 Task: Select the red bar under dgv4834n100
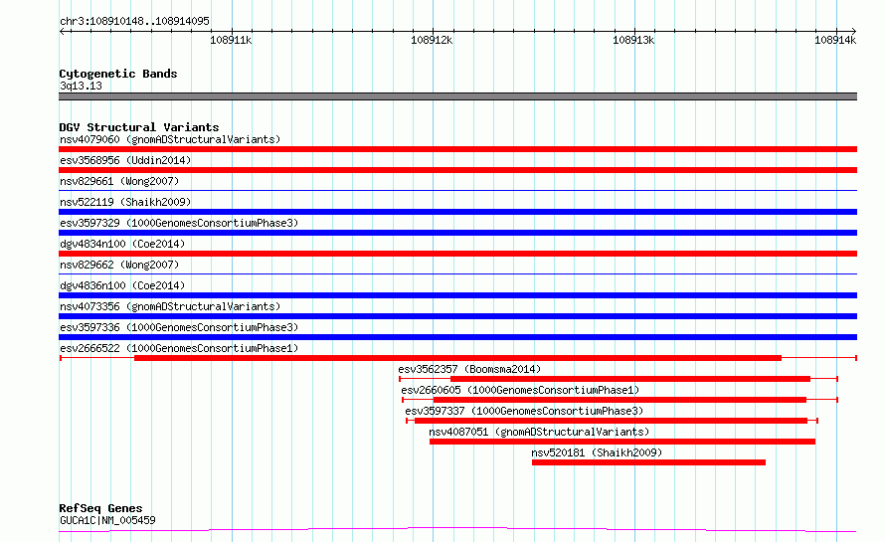pos(457,254)
